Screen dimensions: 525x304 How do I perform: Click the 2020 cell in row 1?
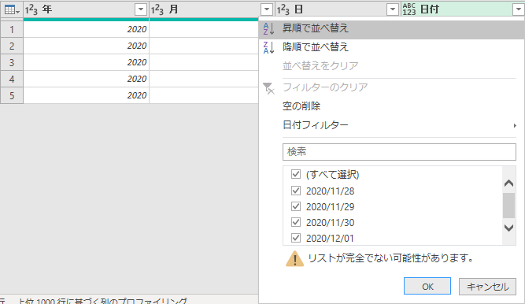(x=86, y=29)
